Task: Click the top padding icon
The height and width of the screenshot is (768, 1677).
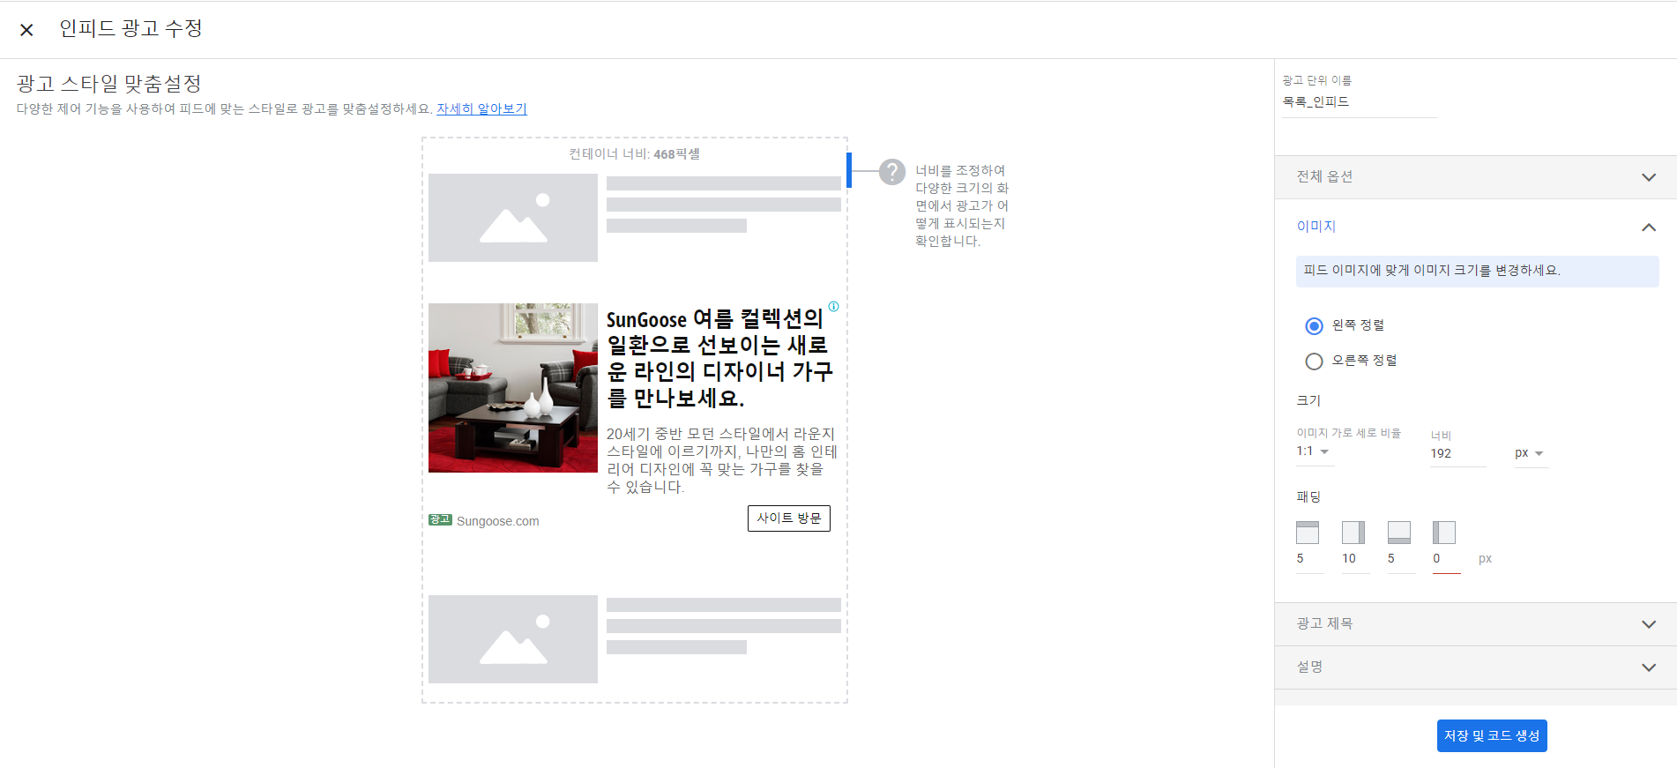Action: point(1308,533)
